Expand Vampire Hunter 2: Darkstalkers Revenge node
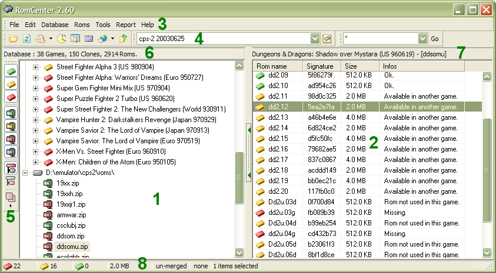This screenshot has height=273, width=496. tap(35, 120)
